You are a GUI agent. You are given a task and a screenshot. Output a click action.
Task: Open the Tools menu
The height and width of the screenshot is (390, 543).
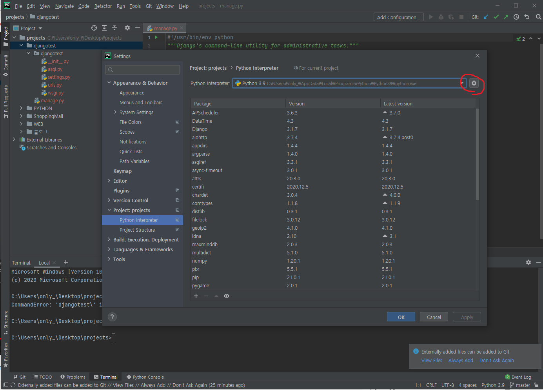click(x=135, y=6)
